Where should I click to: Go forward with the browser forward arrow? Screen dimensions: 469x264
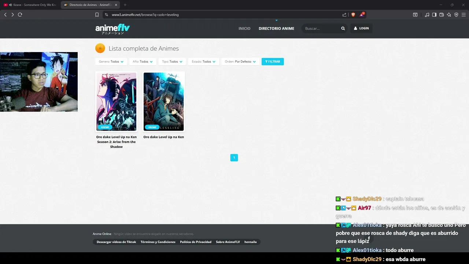pyautogui.click(x=12, y=15)
